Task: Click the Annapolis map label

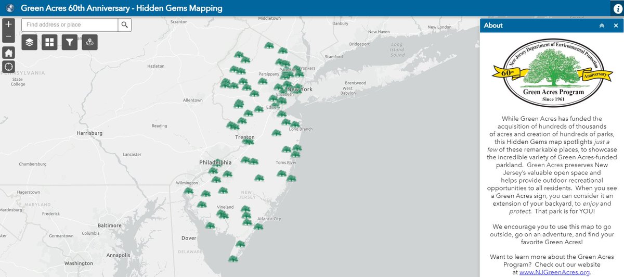Action: click(x=117, y=256)
